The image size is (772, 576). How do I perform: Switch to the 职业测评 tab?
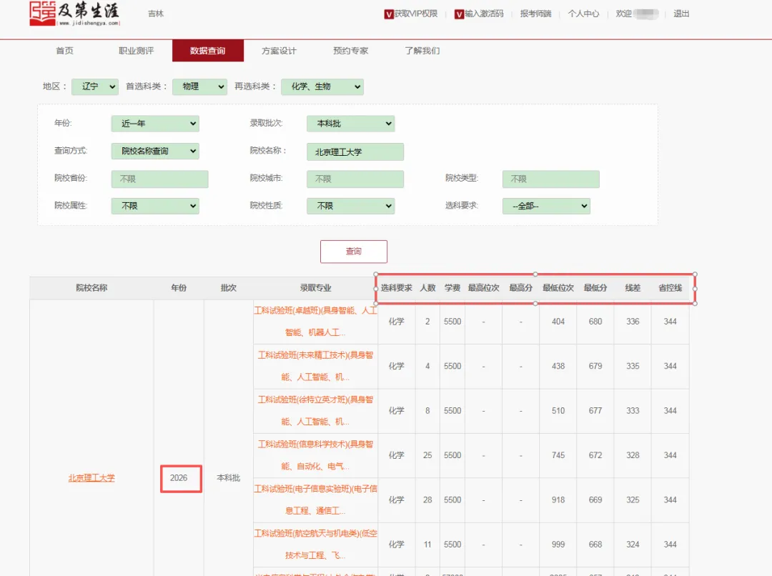[x=137, y=51]
